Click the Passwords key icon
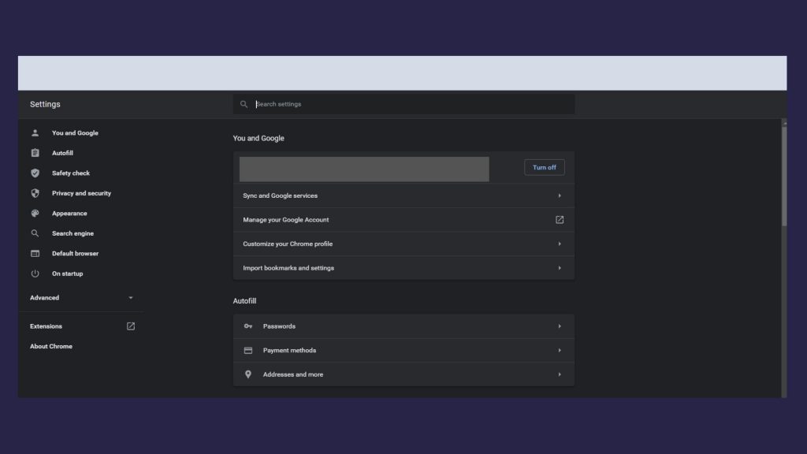Viewport: 807px width, 454px height. pyautogui.click(x=248, y=326)
